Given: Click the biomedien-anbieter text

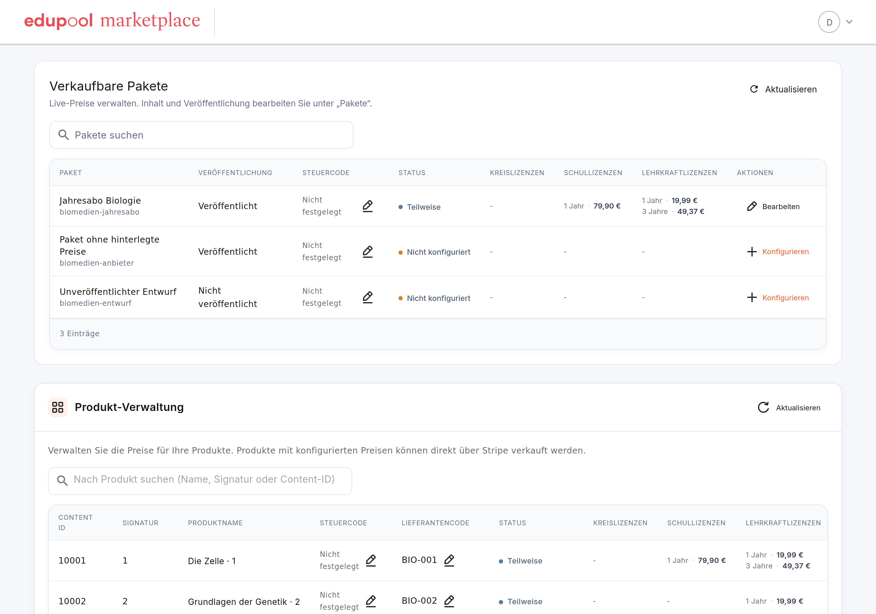Looking at the screenshot, I should 97,263.
